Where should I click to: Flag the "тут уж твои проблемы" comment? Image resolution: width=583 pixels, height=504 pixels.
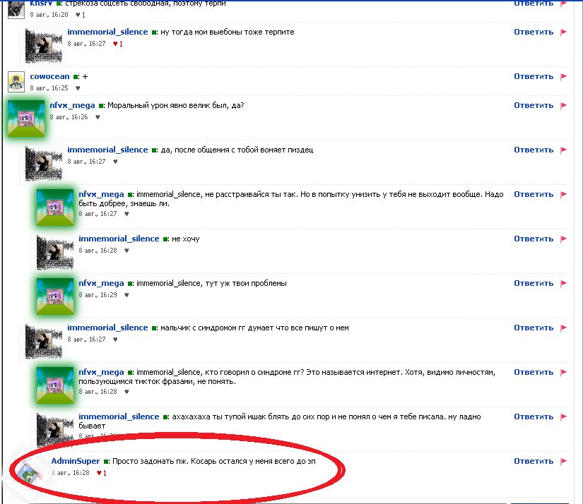[x=564, y=283]
